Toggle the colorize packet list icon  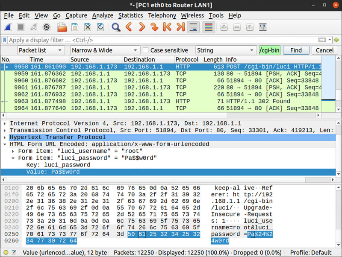(209, 27)
